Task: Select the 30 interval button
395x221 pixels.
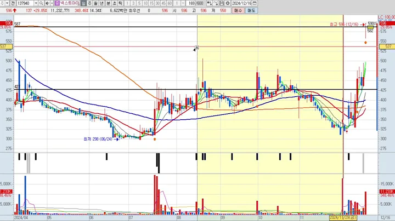Action: [x=157, y=3]
